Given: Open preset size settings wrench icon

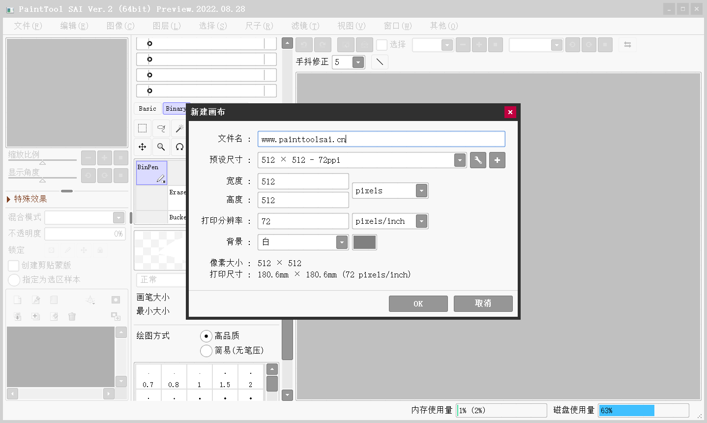Looking at the screenshot, I should point(478,160).
